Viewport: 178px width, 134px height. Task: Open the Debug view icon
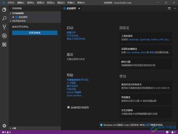click(4, 36)
